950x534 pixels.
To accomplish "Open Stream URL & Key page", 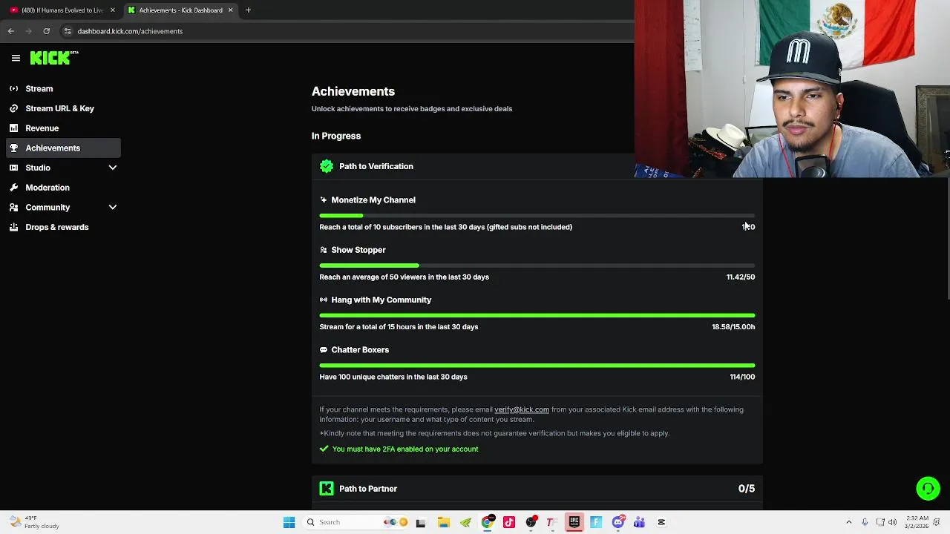I will point(63,108).
